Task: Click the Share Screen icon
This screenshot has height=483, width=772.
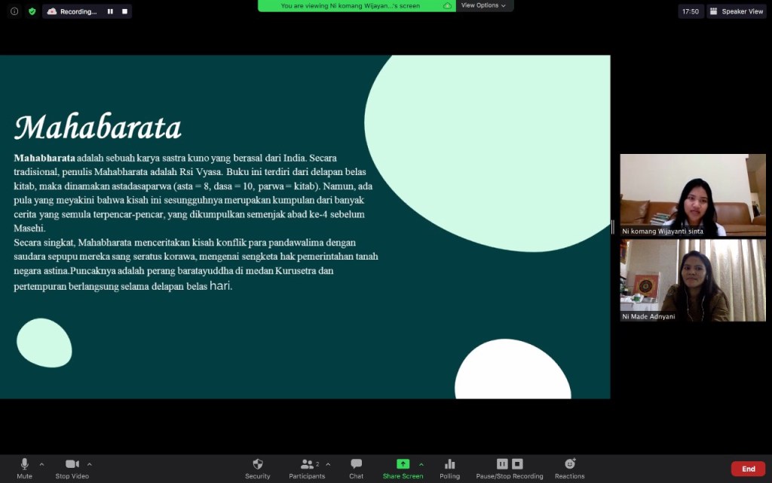Action: [x=403, y=464]
